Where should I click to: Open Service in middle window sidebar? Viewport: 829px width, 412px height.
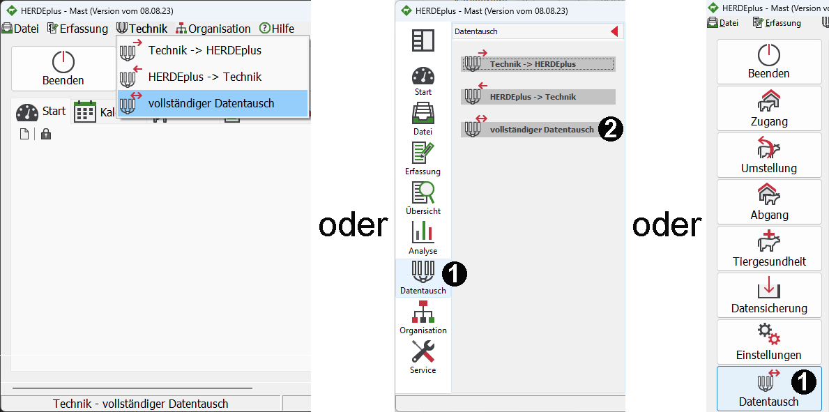tap(423, 358)
